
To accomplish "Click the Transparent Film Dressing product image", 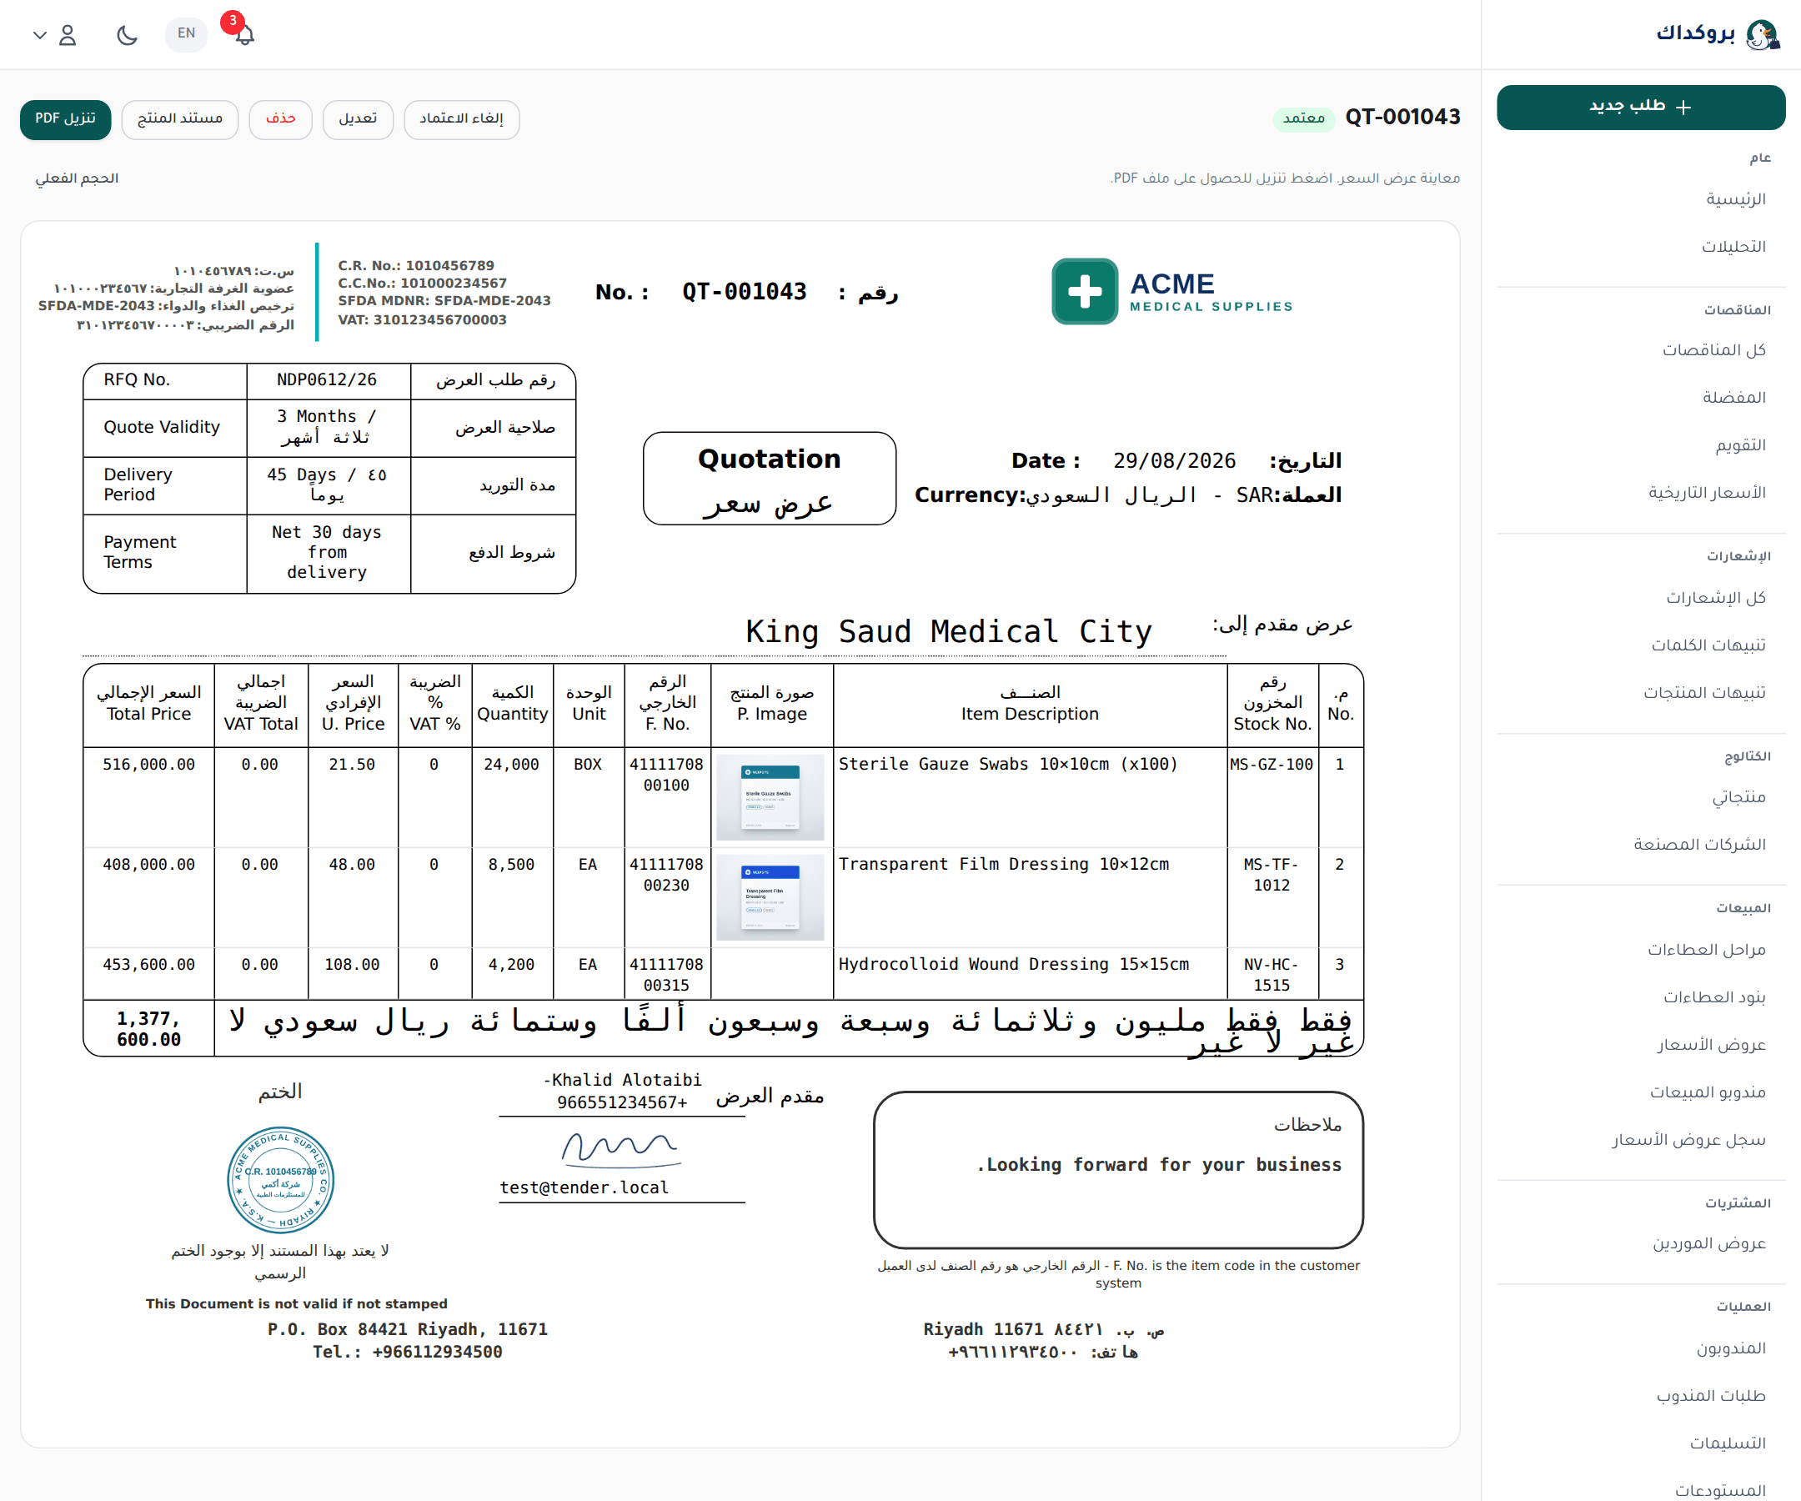I will [770, 897].
